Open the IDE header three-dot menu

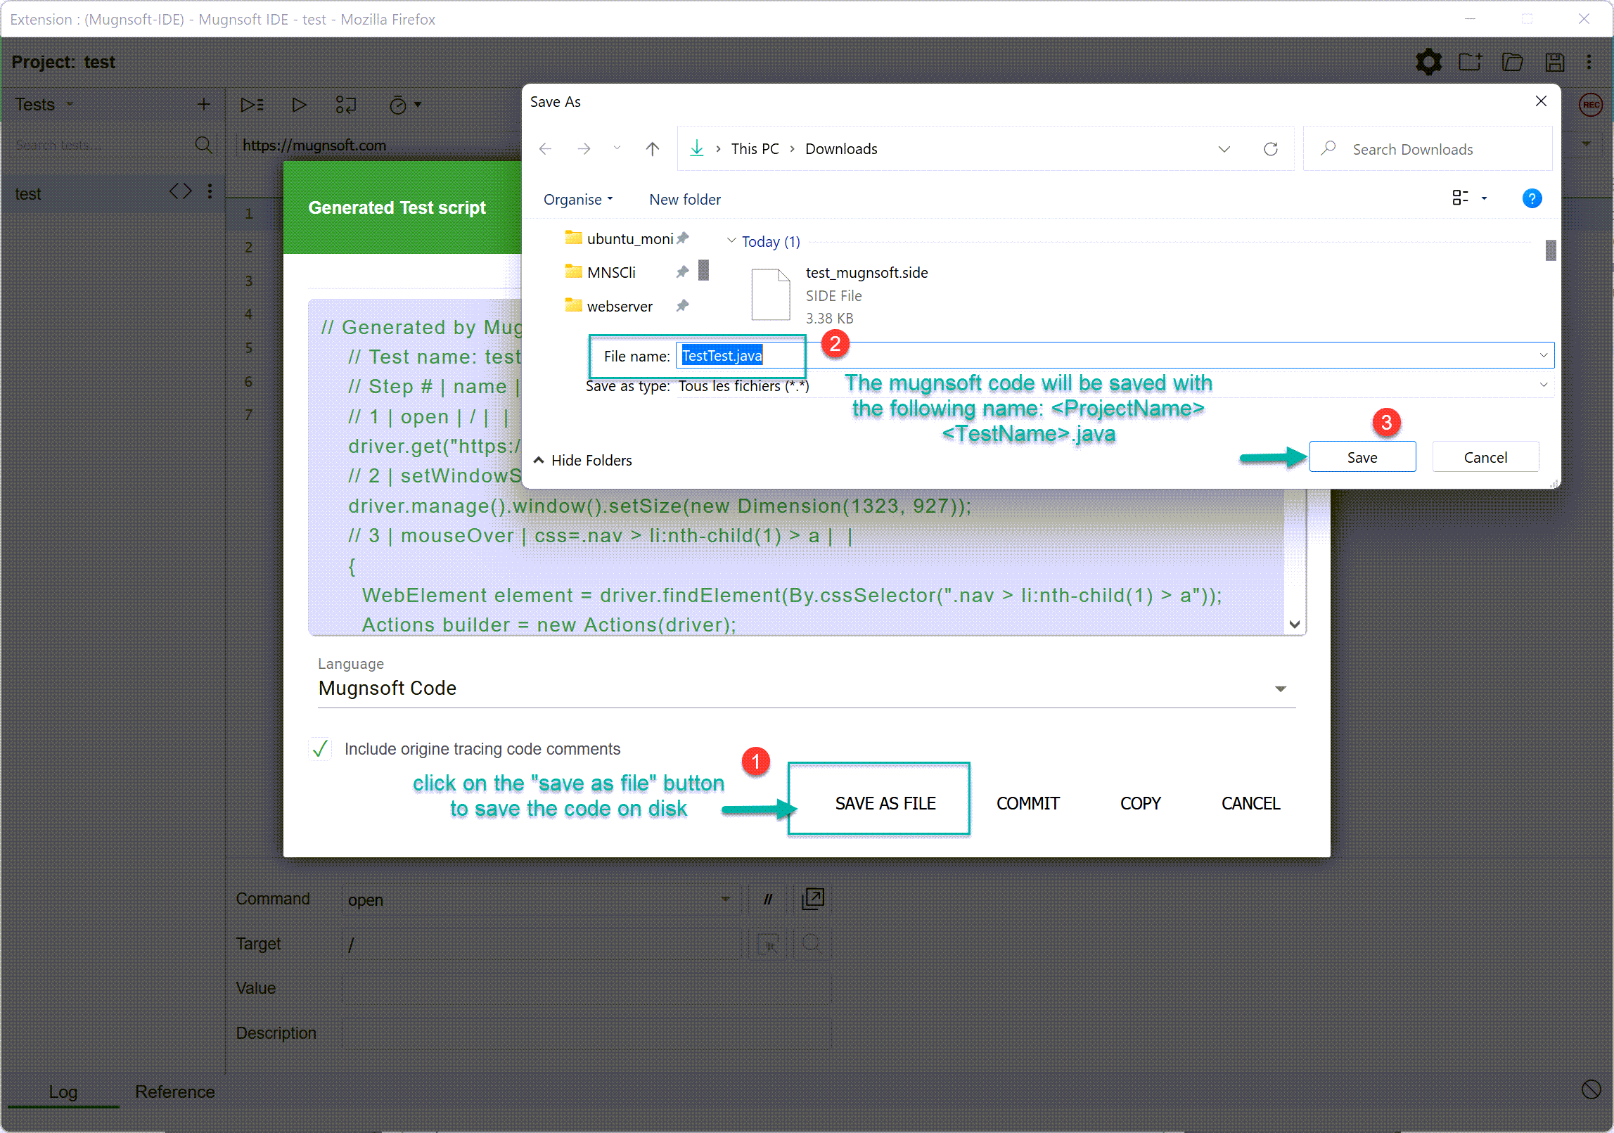1589,62
